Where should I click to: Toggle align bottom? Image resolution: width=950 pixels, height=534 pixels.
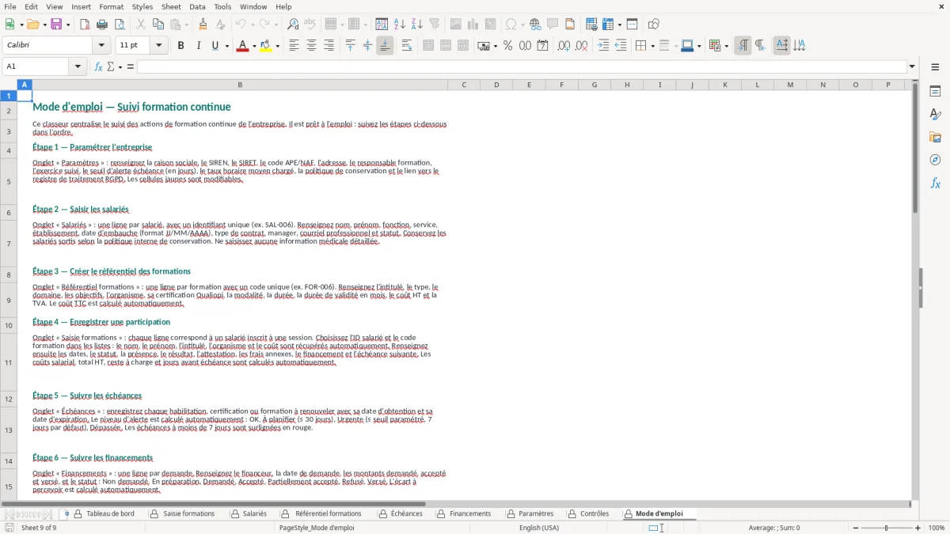coord(385,46)
